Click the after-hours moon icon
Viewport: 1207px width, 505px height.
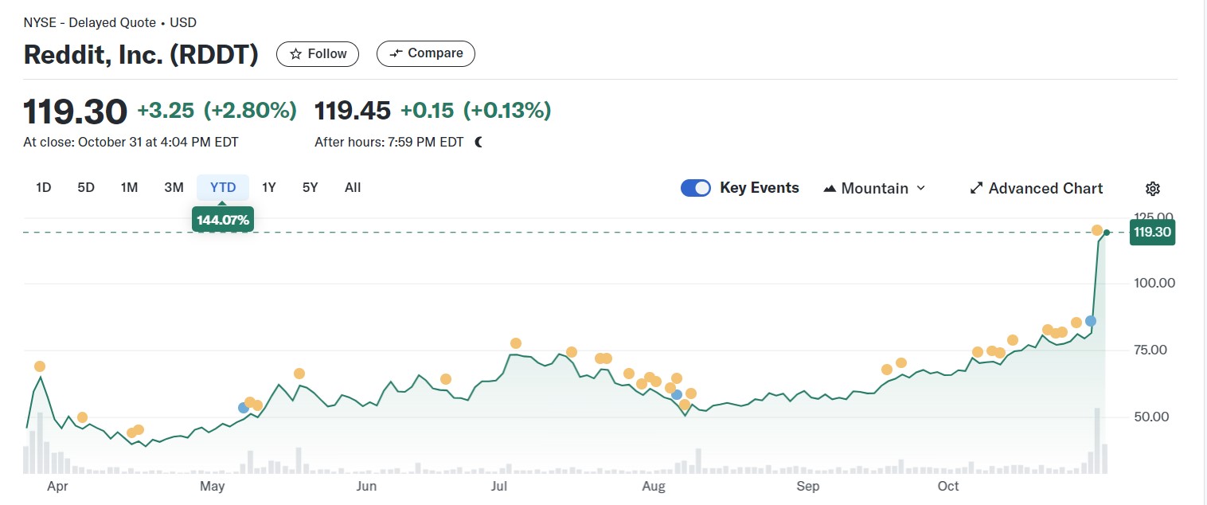point(479,143)
